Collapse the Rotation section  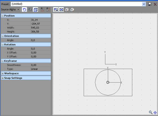point(3,45)
